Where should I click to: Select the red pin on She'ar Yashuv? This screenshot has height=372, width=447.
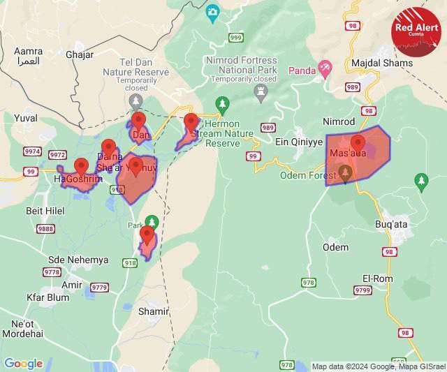tap(135, 167)
